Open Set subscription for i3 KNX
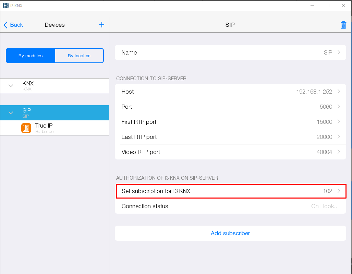352x274 pixels. click(230, 191)
